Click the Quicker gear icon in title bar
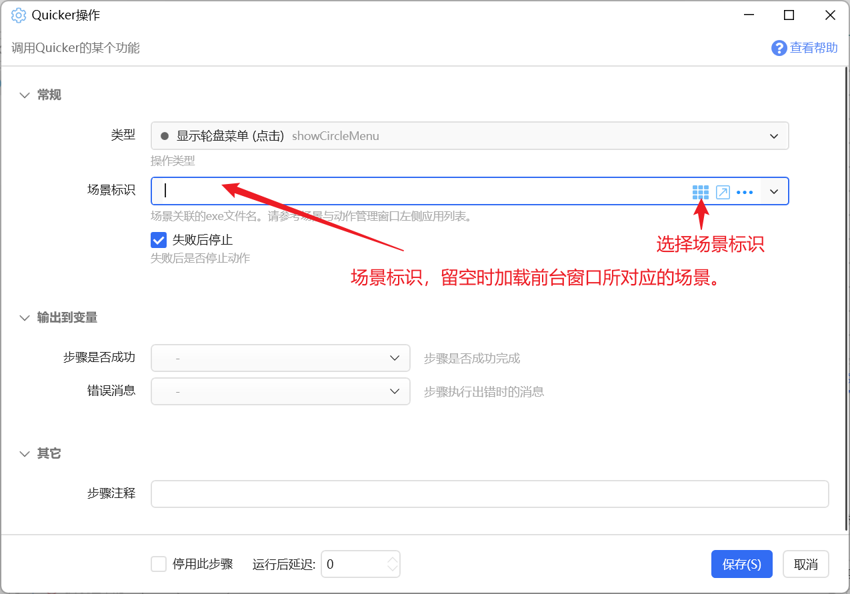850x594 pixels. click(19, 15)
